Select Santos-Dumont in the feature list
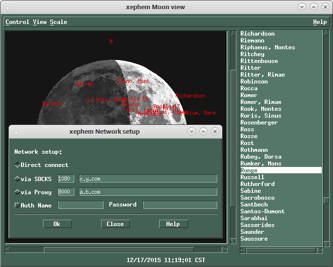 (281, 211)
